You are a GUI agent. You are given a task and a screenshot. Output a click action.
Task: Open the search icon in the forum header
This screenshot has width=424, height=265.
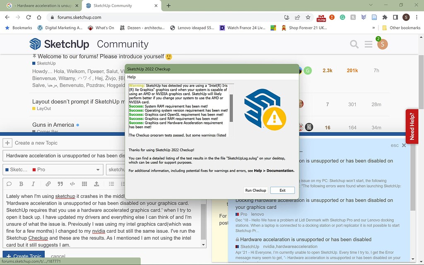click(354, 44)
